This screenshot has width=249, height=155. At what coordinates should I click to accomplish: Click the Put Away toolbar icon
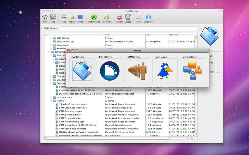click(106, 17)
